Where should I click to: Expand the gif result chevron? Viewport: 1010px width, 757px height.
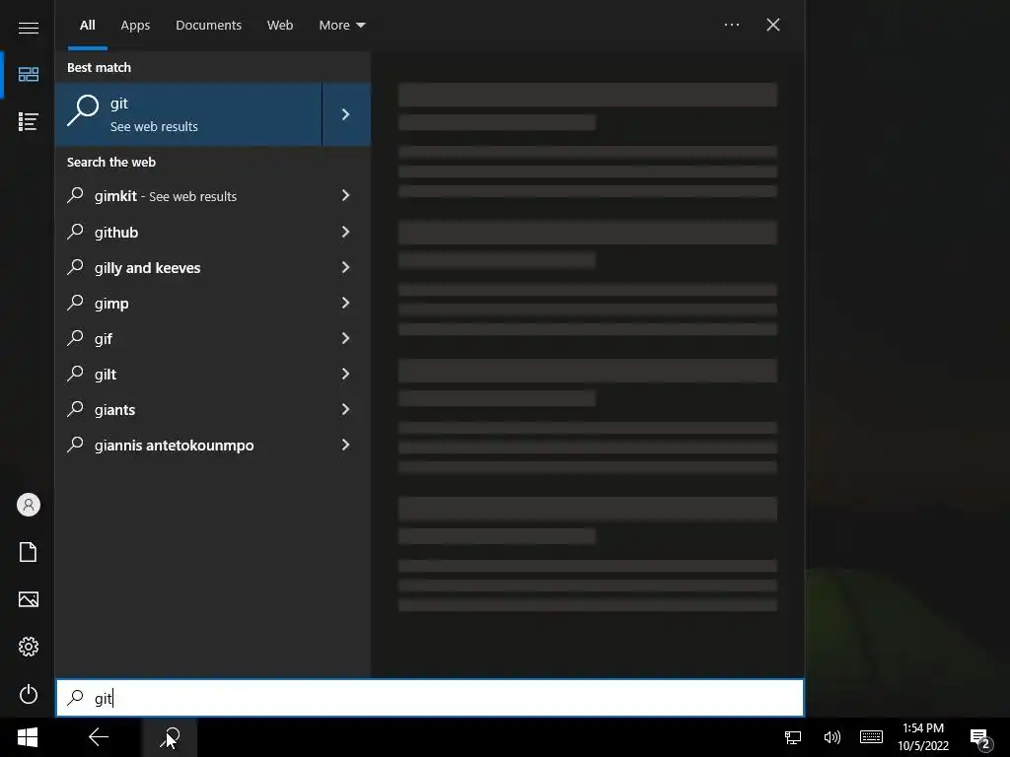[x=346, y=339]
